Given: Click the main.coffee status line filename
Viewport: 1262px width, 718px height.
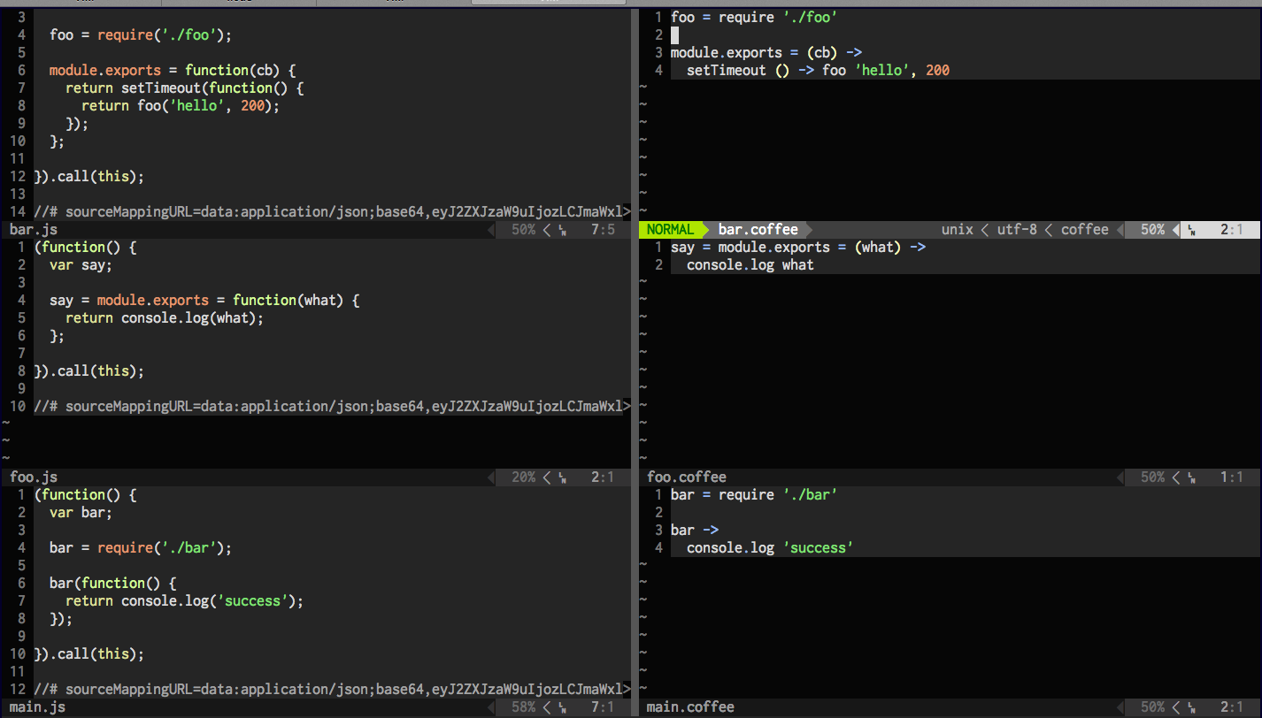Looking at the screenshot, I should 690,707.
